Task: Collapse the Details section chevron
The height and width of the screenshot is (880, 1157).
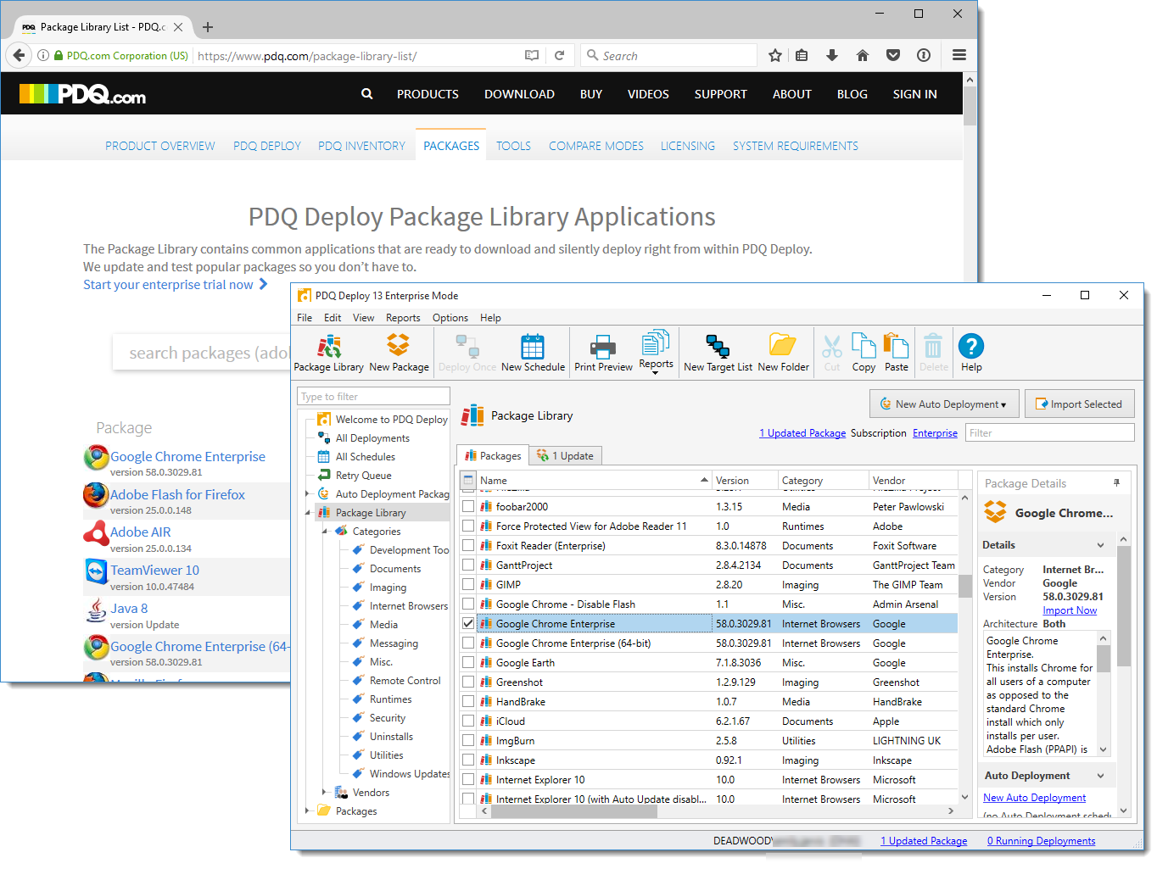Action: [x=1101, y=545]
